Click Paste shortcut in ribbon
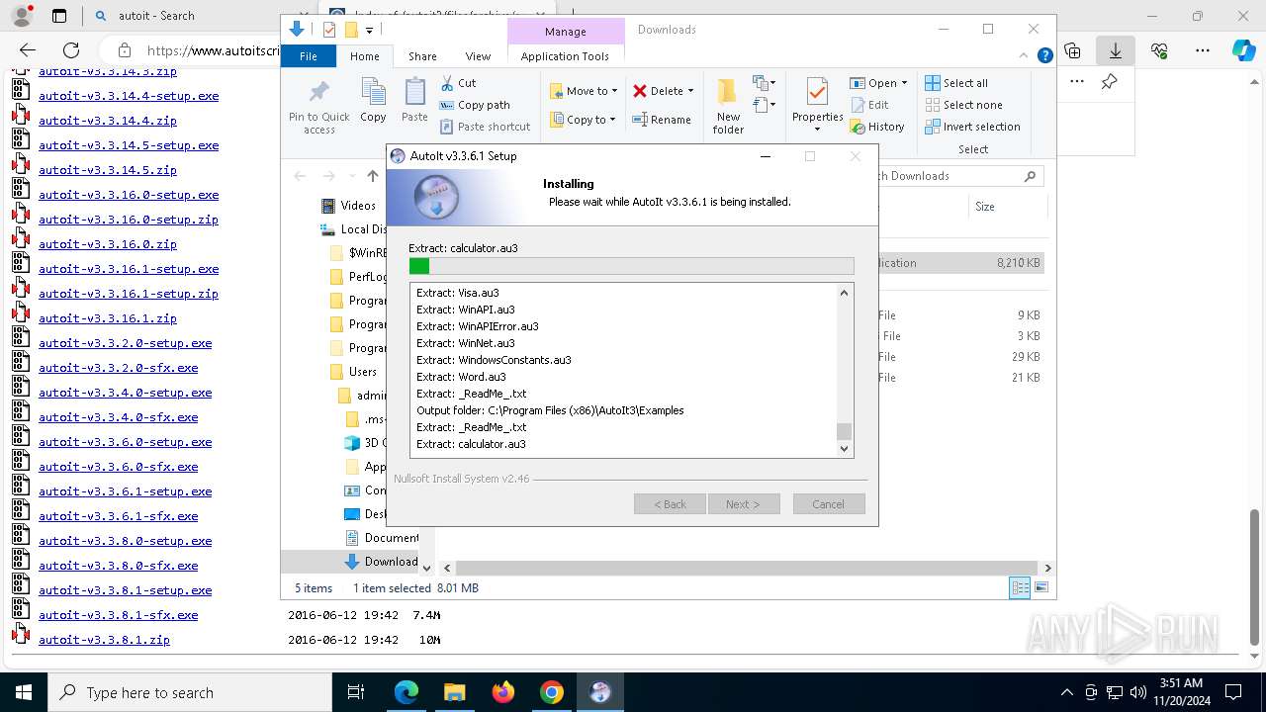 click(x=486, y=127)
